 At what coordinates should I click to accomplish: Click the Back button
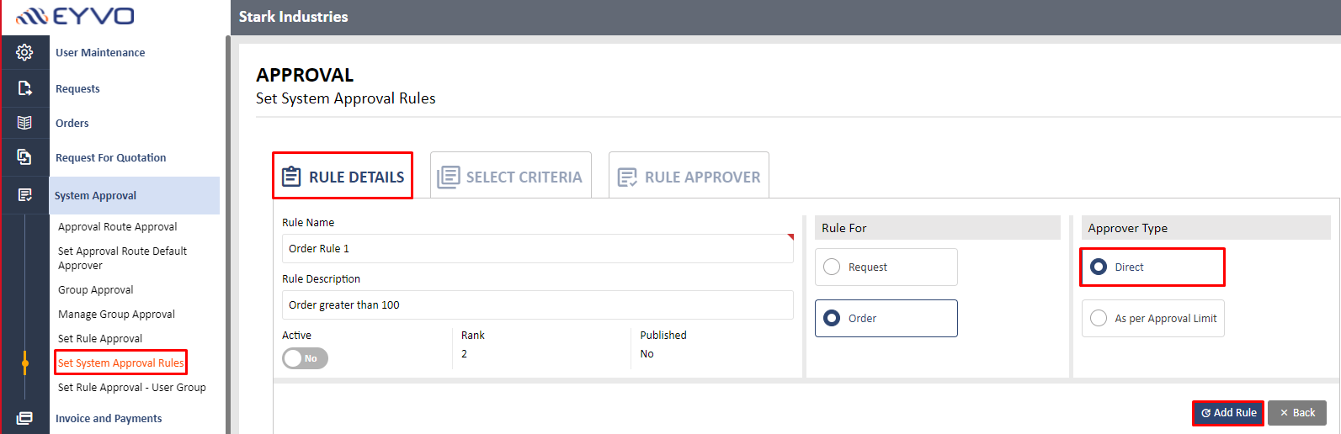pyautogui.click(x=1297, y=413)
